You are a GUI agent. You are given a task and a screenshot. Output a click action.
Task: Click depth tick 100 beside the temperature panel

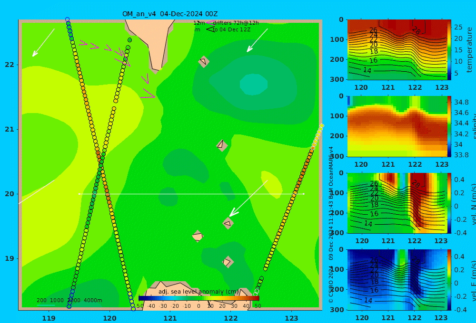click(x=337, y=39)
